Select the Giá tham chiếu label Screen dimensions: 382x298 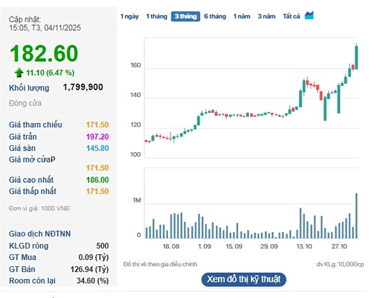tap(35, 125)
